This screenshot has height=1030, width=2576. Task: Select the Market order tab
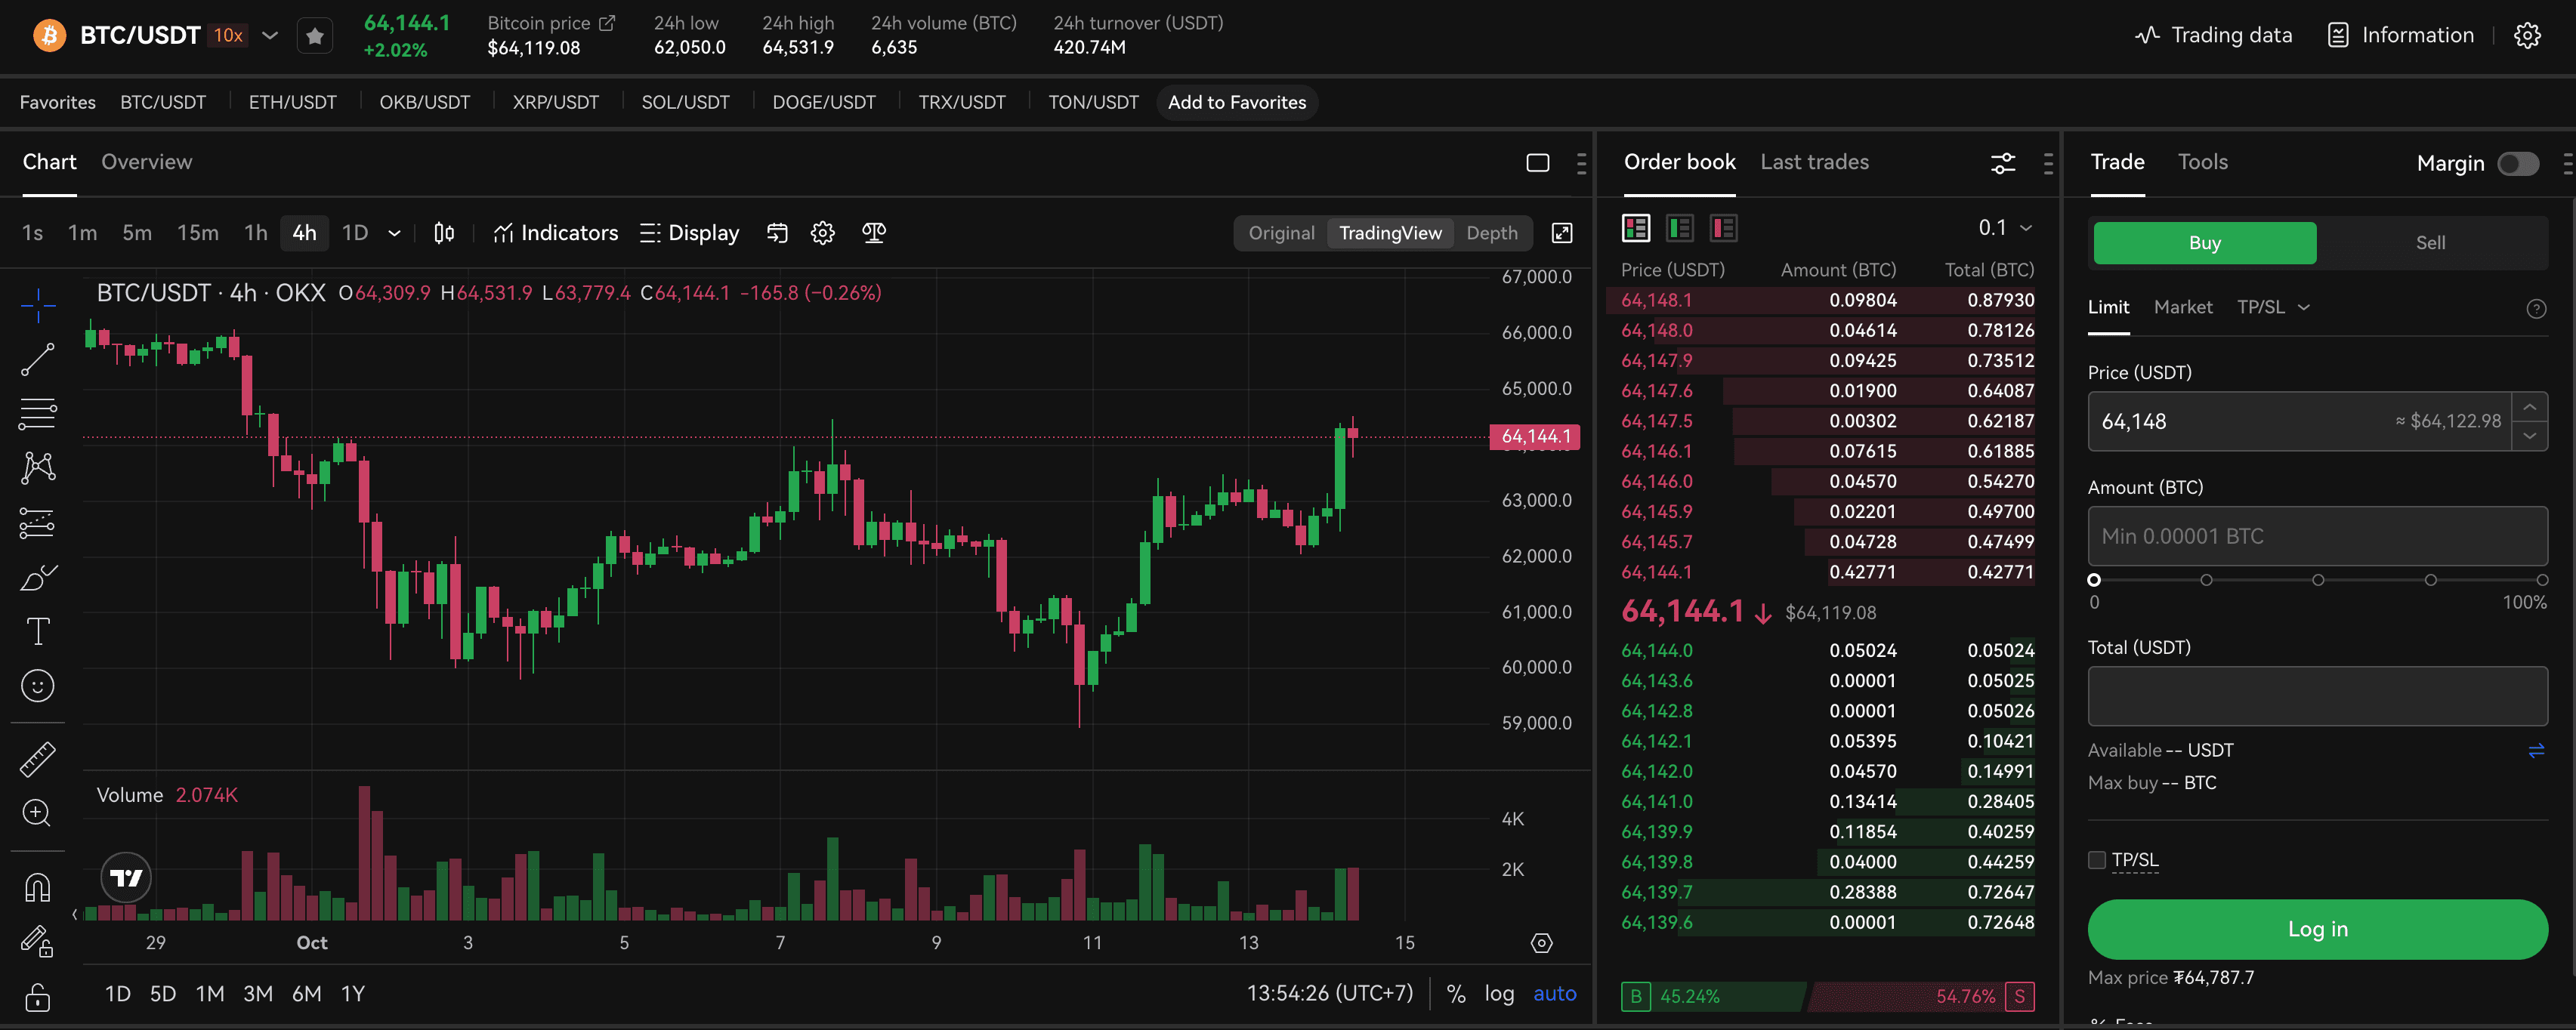[2183, 307]
